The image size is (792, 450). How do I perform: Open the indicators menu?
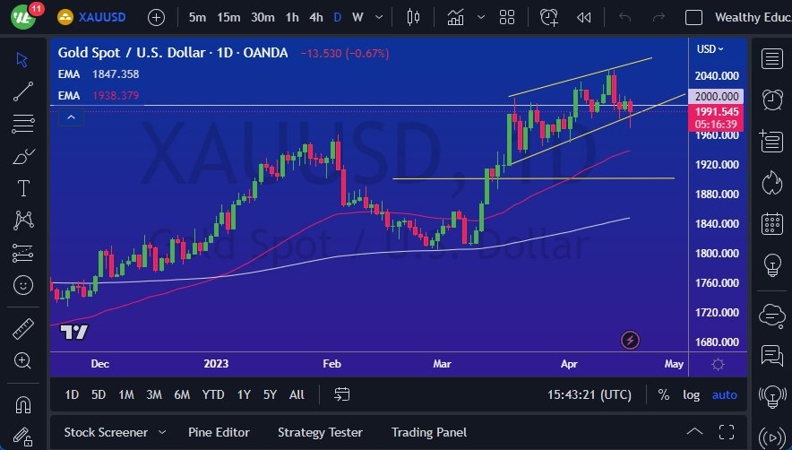[456, 17]
